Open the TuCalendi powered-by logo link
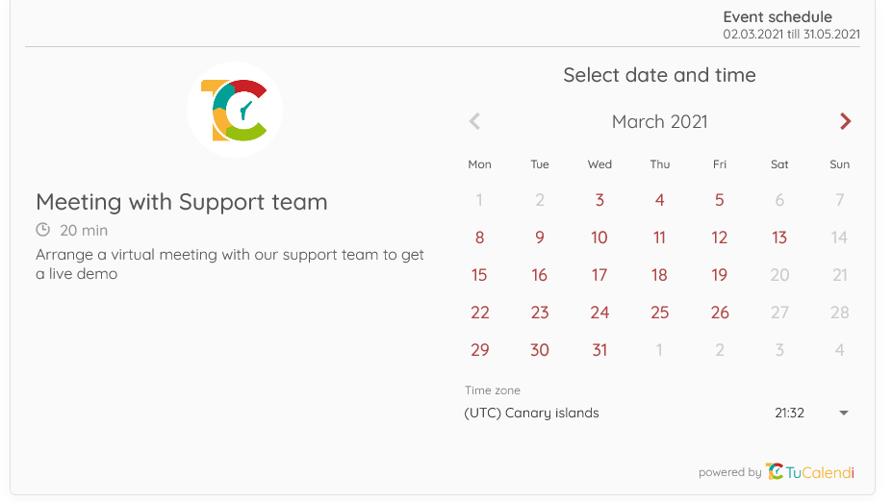The image size is (892, 502). (x=809, y=471)
